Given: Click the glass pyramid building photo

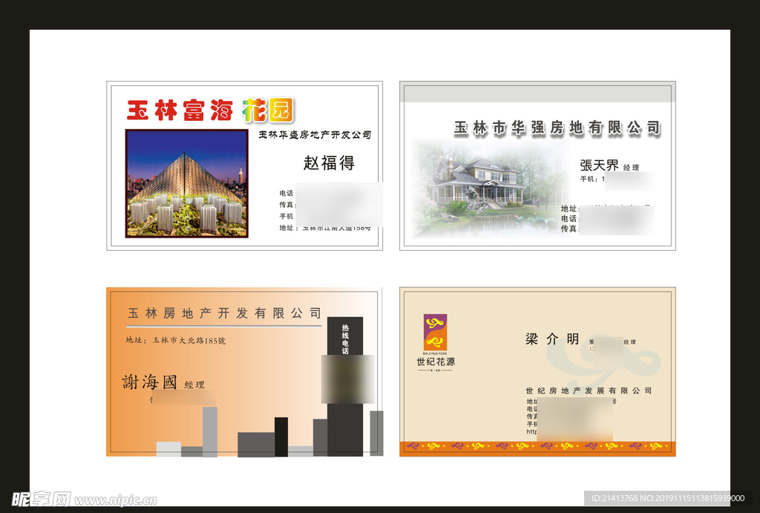Looking at the screenshot, I should (x=187, y=183).
